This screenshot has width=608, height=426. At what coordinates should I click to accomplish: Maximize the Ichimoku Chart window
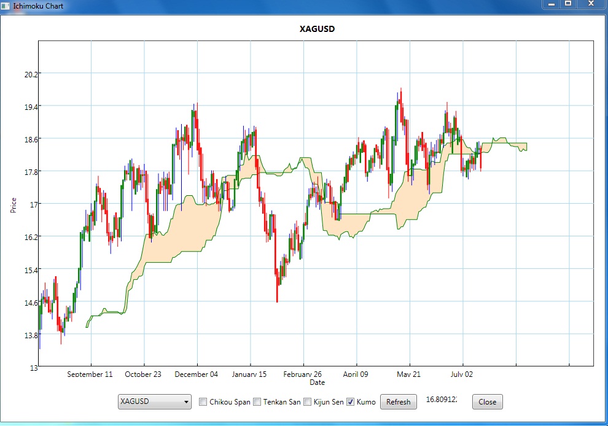[x=569, y=4]
